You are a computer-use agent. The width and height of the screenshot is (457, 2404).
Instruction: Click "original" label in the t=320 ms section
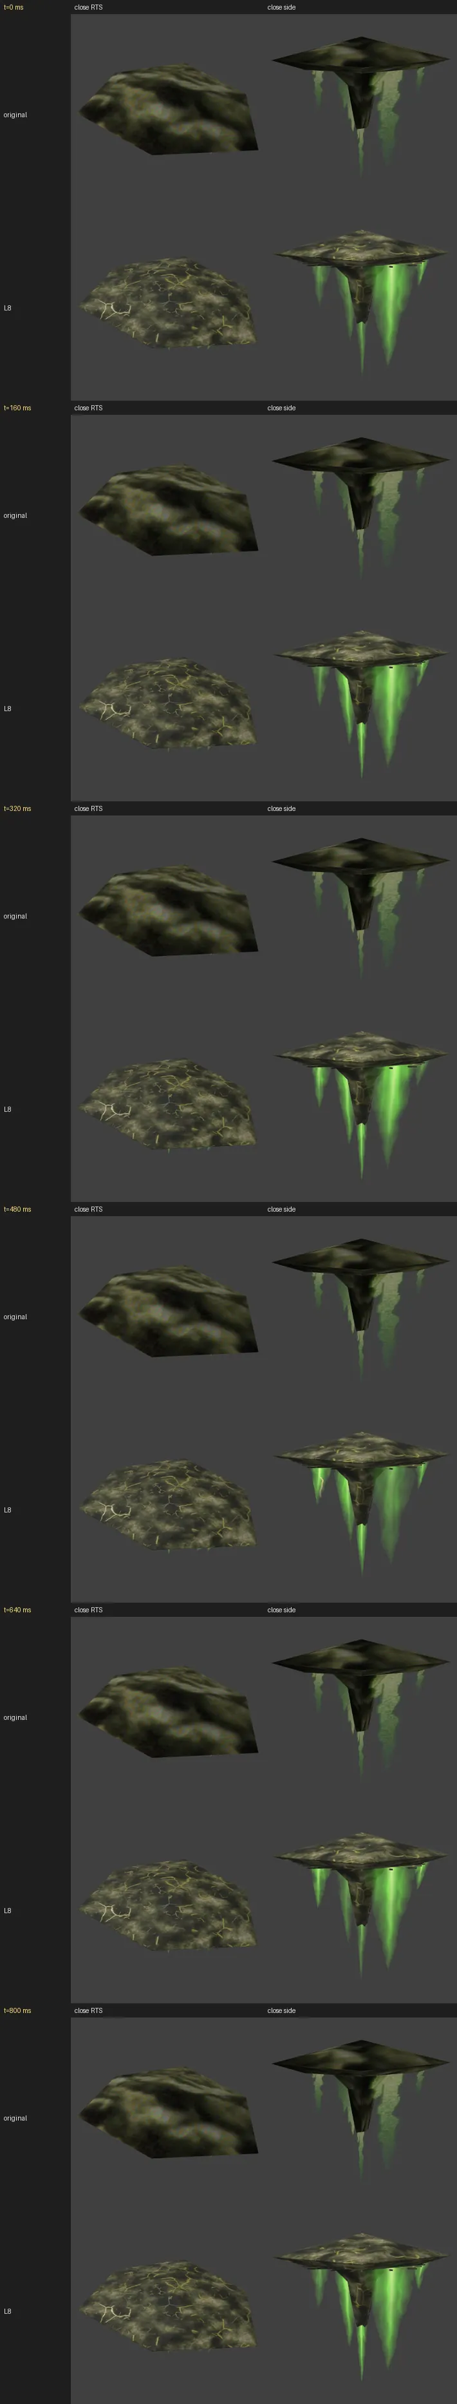pos(15,915)
